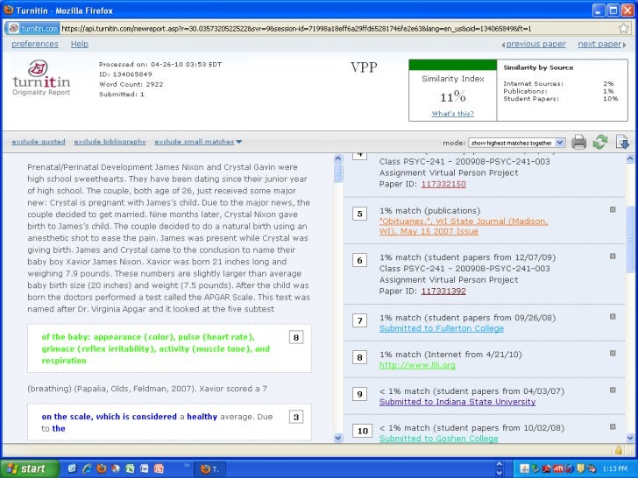This screenshot has height=478, width=638.
Task: Open Submitted to Indiana State University link
Action: coord(457,402)
